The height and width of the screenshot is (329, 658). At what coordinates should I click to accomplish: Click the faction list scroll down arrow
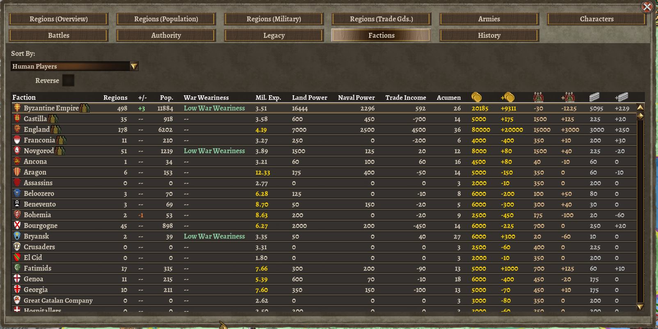coord(640,306)
